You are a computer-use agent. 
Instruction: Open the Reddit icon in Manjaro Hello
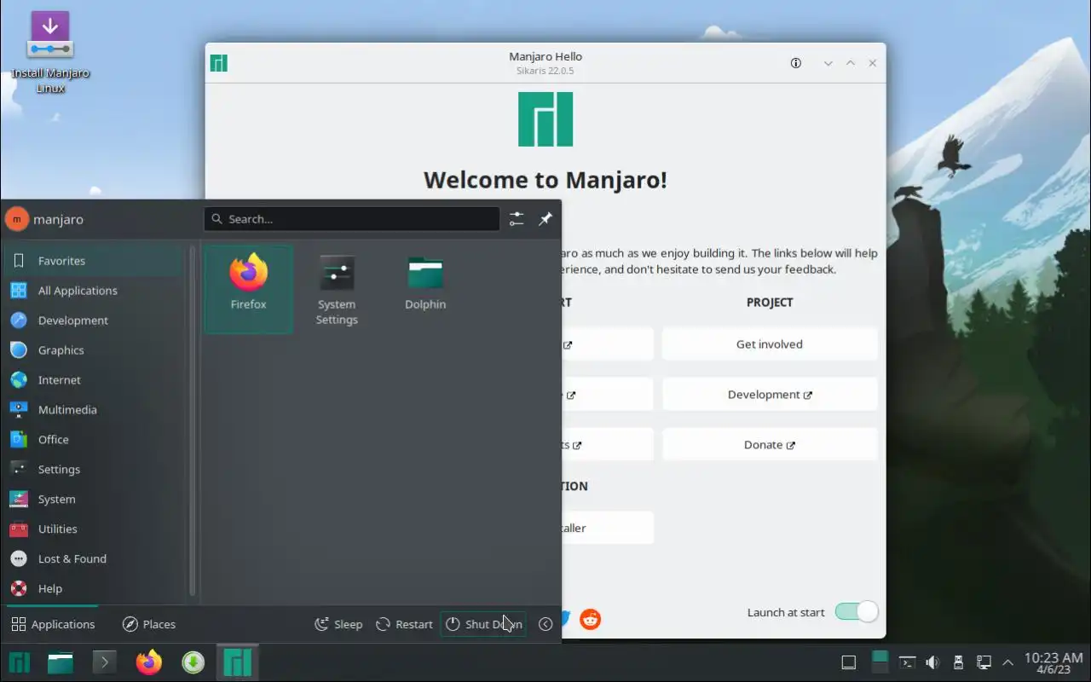(591, 619)
